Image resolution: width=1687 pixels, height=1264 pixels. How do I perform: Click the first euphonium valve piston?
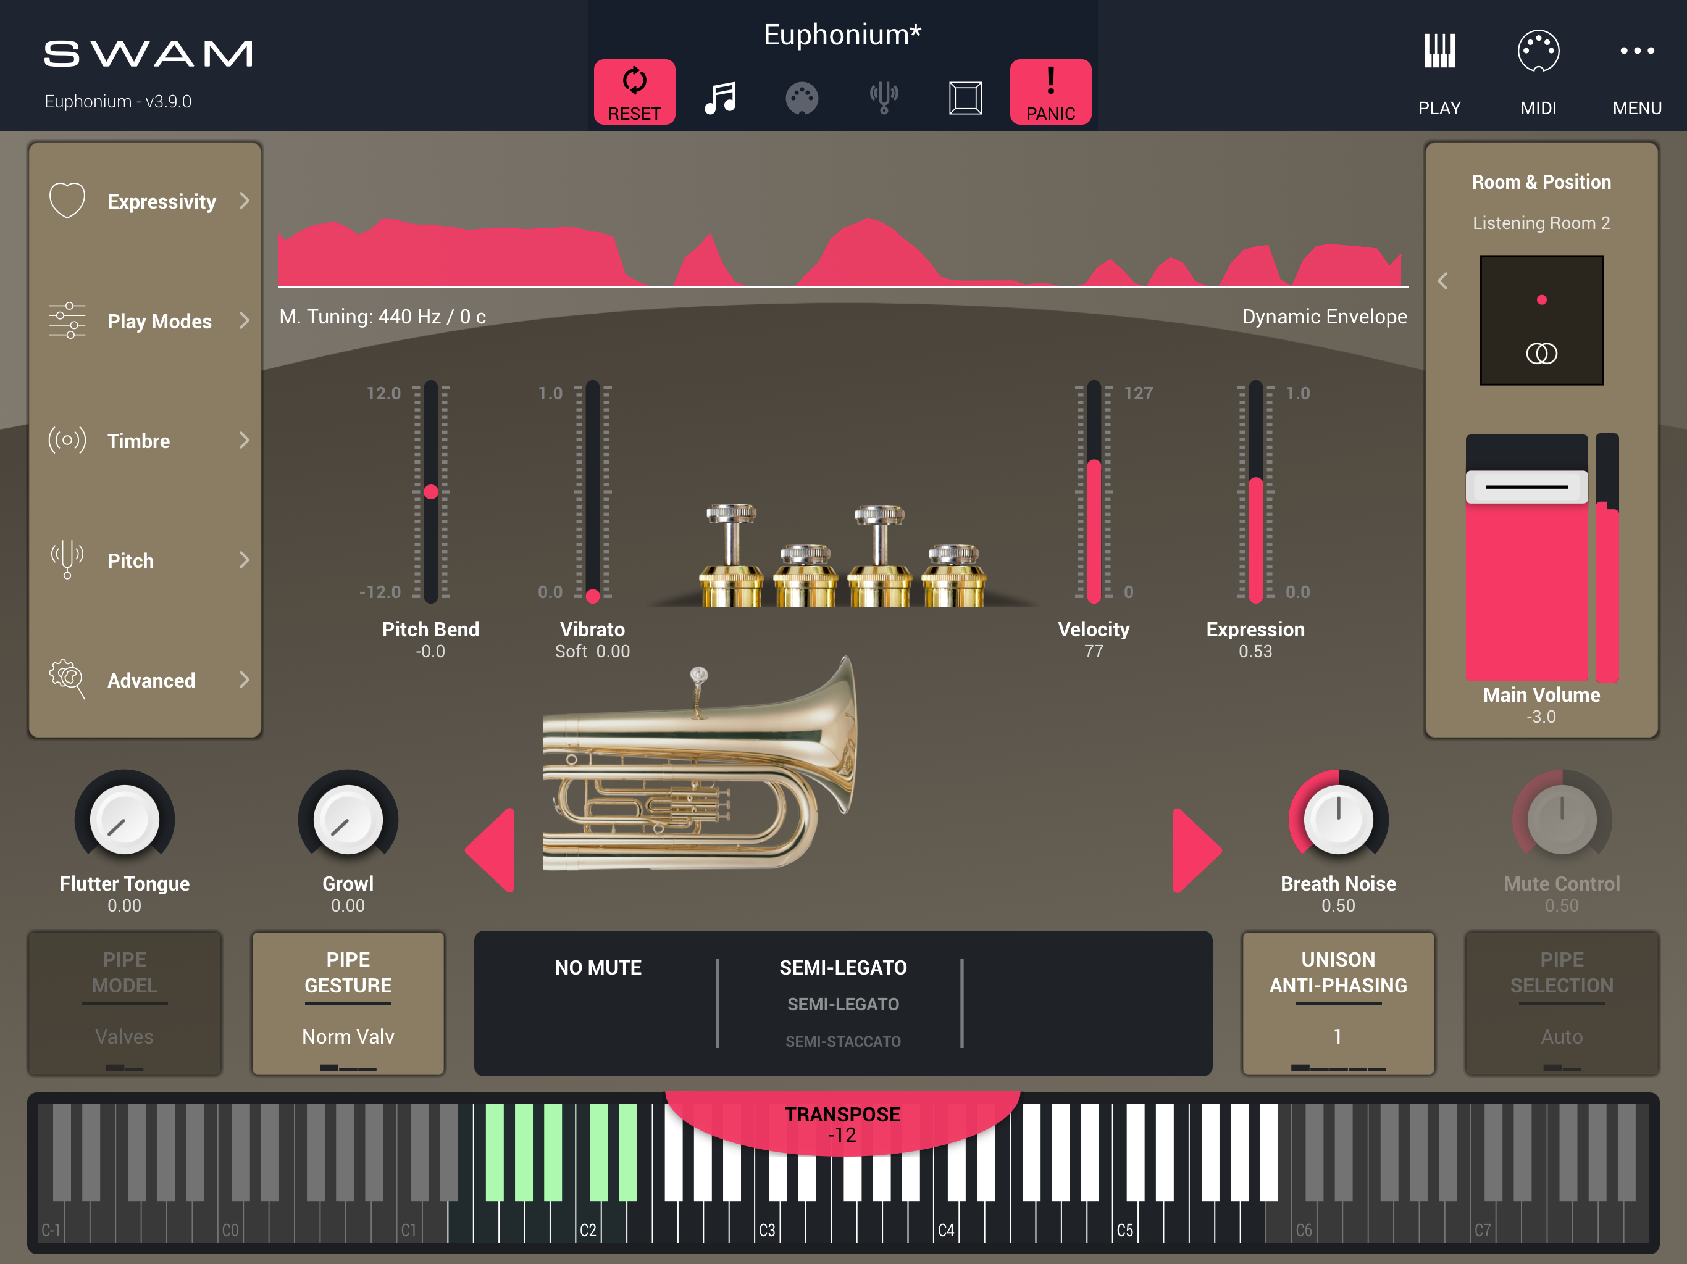pos(731,555)
